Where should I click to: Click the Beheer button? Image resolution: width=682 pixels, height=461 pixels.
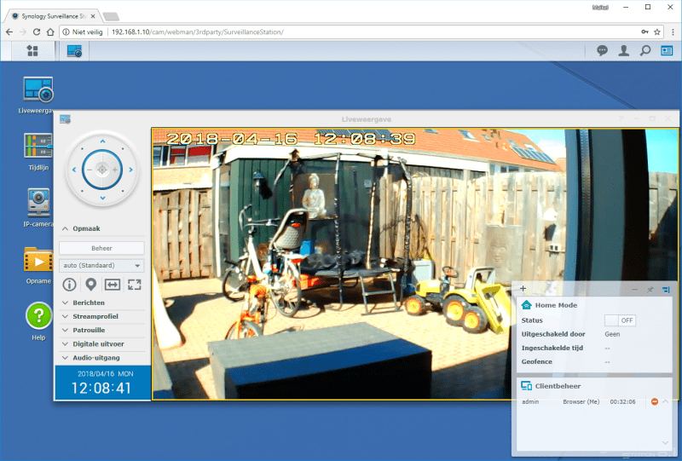(101, 248)
